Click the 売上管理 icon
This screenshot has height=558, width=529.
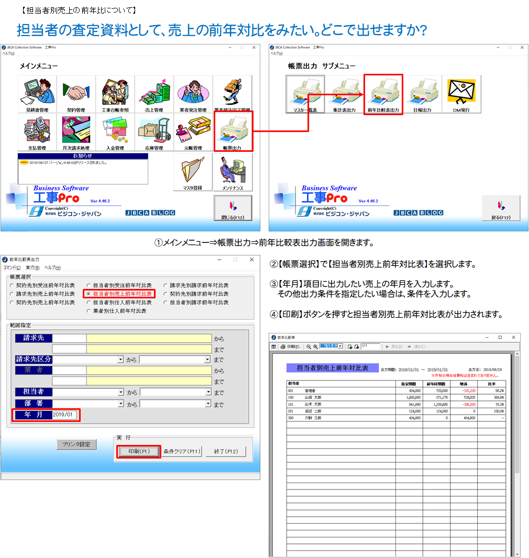154,94
